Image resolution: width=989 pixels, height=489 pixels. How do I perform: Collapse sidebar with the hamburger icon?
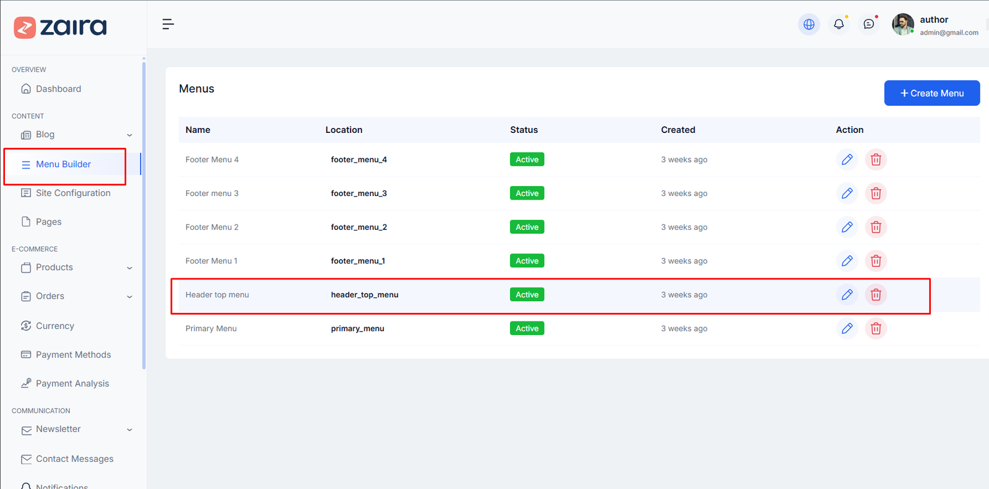tap(168, 24)
